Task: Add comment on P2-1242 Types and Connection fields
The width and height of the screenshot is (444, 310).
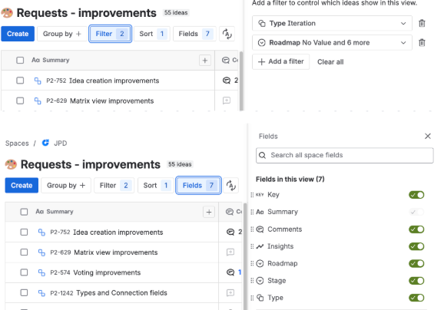Action: click(230, 293)
